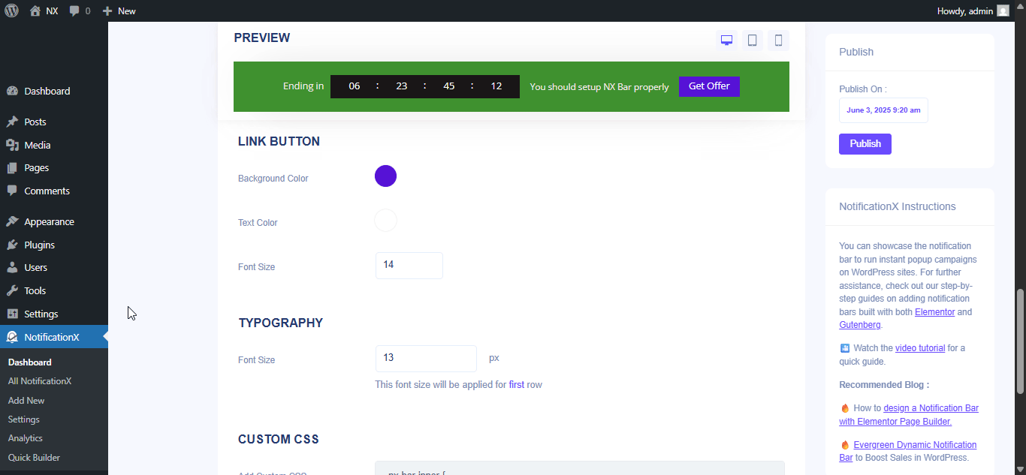Click the Howdy, admin text
Screen dimensions: 1026x475
point(965,11)
